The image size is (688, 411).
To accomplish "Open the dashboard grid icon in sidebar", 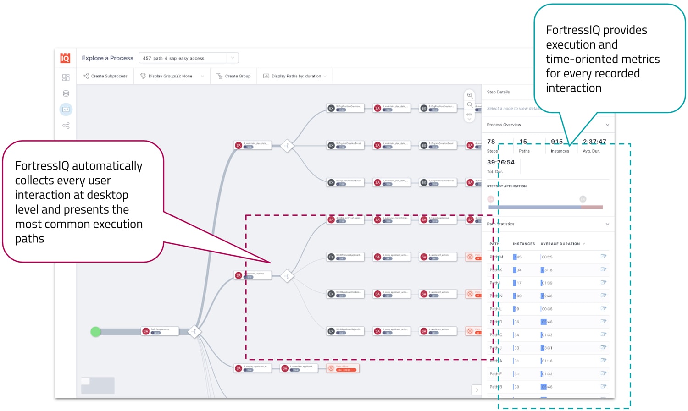I will coord(66,77).
